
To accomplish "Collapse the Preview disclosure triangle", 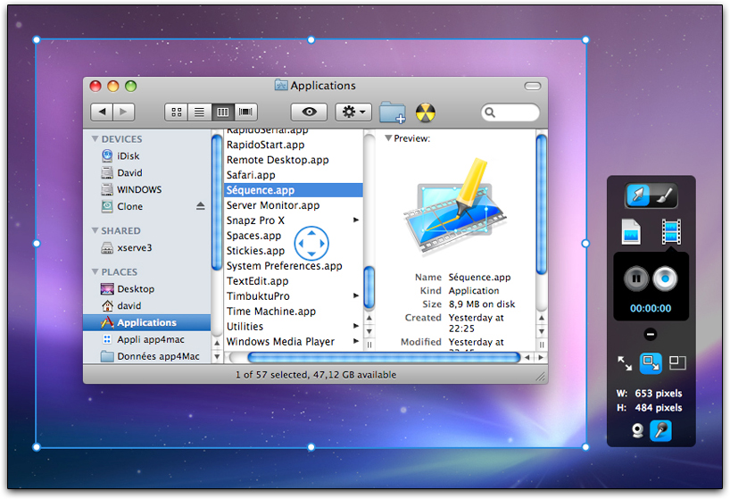I will (388, 138).
